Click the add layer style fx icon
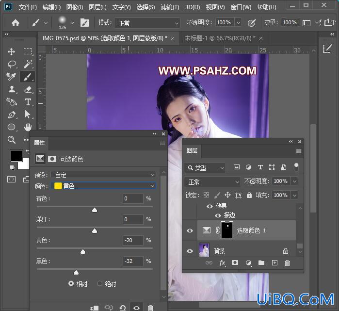Image resolution: width=339 pixels, height=311 pixels. pyautogui.click(x=222, y=263)
